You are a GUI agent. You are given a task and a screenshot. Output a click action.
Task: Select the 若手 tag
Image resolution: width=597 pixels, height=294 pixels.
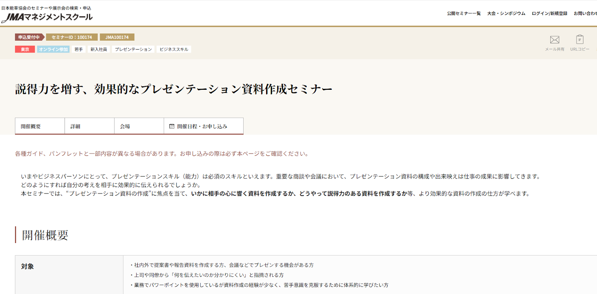(79, 49)
